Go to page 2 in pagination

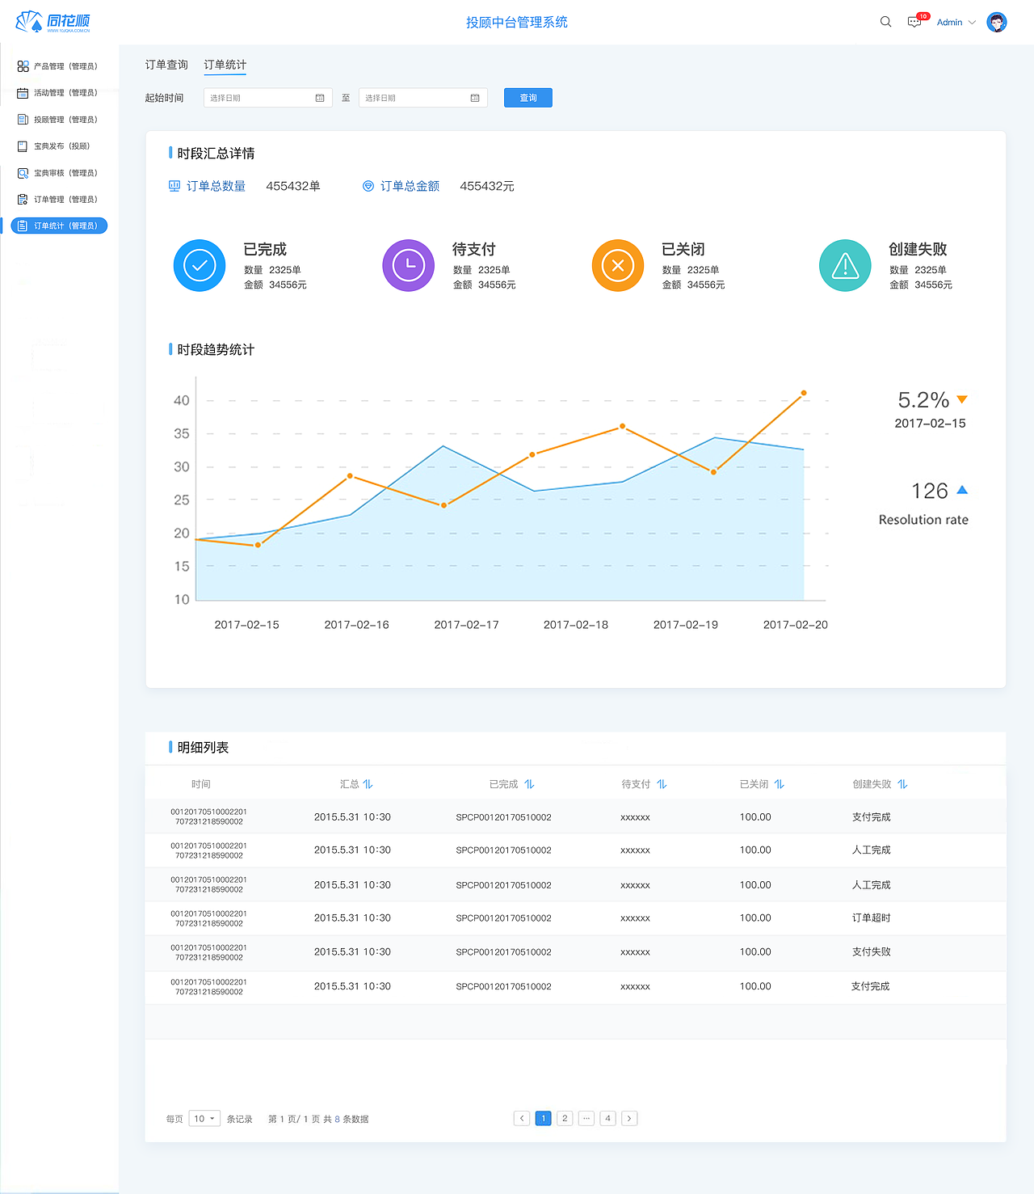(565, 1119)
